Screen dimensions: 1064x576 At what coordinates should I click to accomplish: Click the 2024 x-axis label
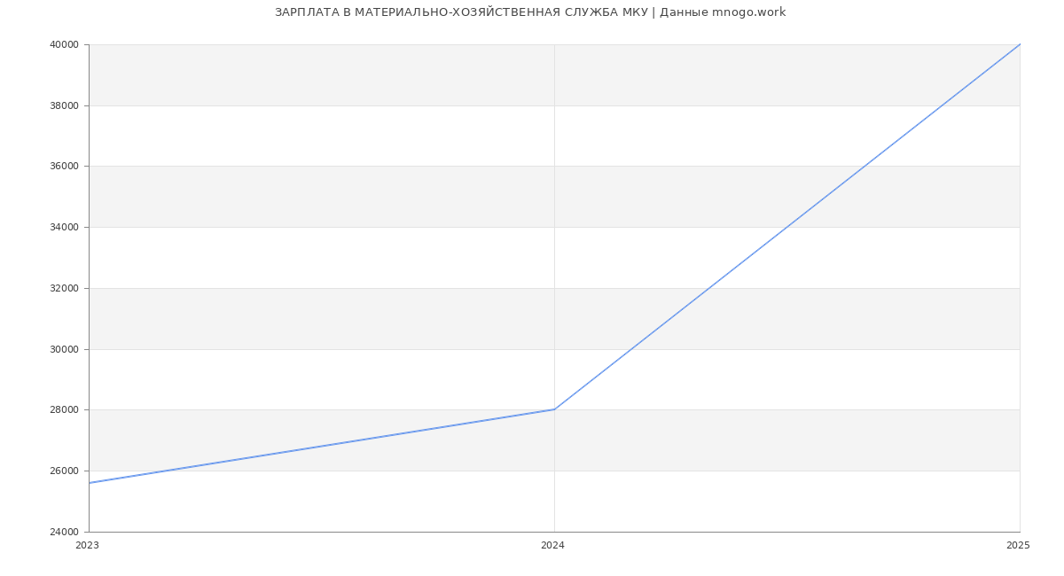(552, 546)
